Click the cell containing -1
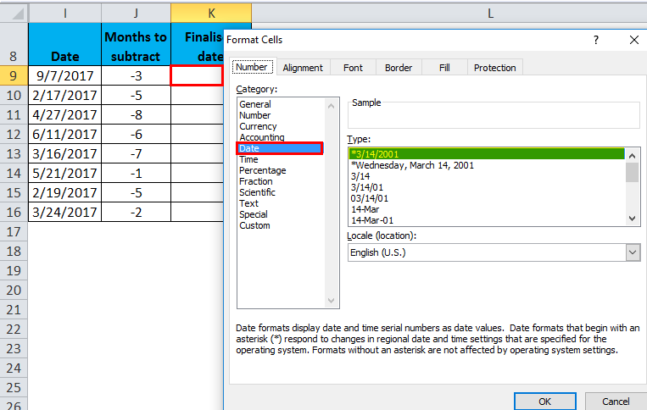This screenshot has height=410, width=647. [136, 173]
